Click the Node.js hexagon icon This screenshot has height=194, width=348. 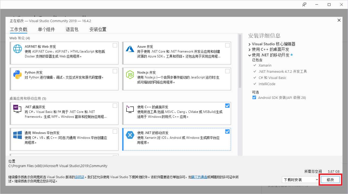130,75
